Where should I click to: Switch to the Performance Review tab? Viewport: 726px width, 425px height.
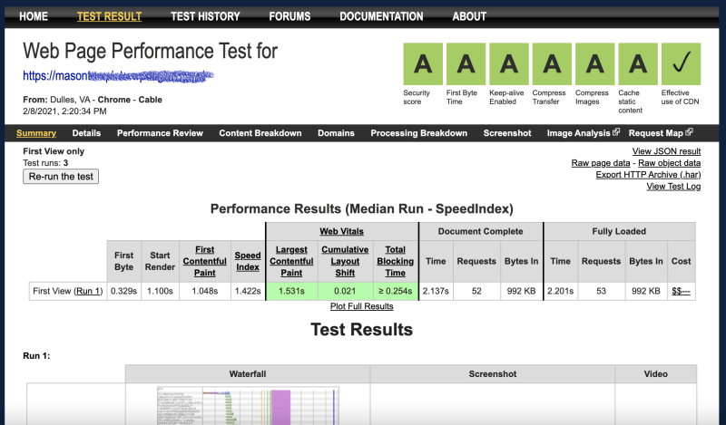pyautogui.click(x=160, y=133)
